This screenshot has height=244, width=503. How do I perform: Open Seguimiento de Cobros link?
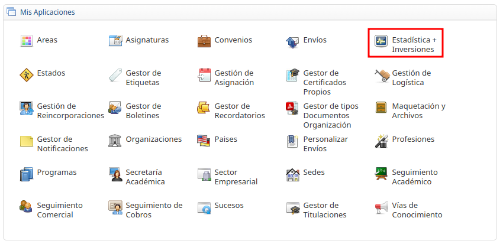154,210
